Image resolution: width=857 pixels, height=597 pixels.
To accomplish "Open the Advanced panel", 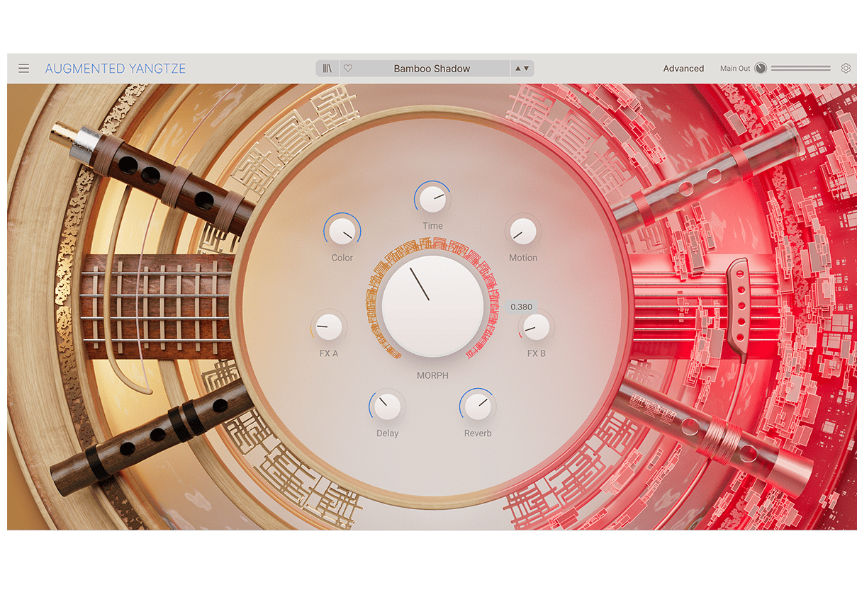I will 683,69.
